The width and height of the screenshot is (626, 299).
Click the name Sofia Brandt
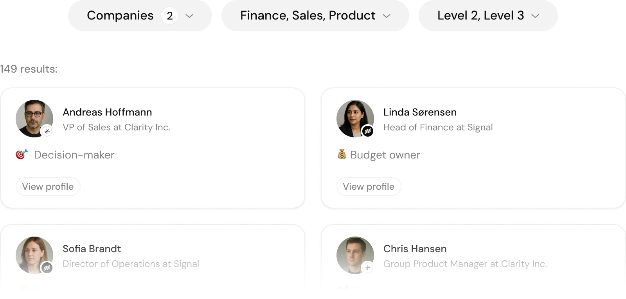tap(92, 249)
